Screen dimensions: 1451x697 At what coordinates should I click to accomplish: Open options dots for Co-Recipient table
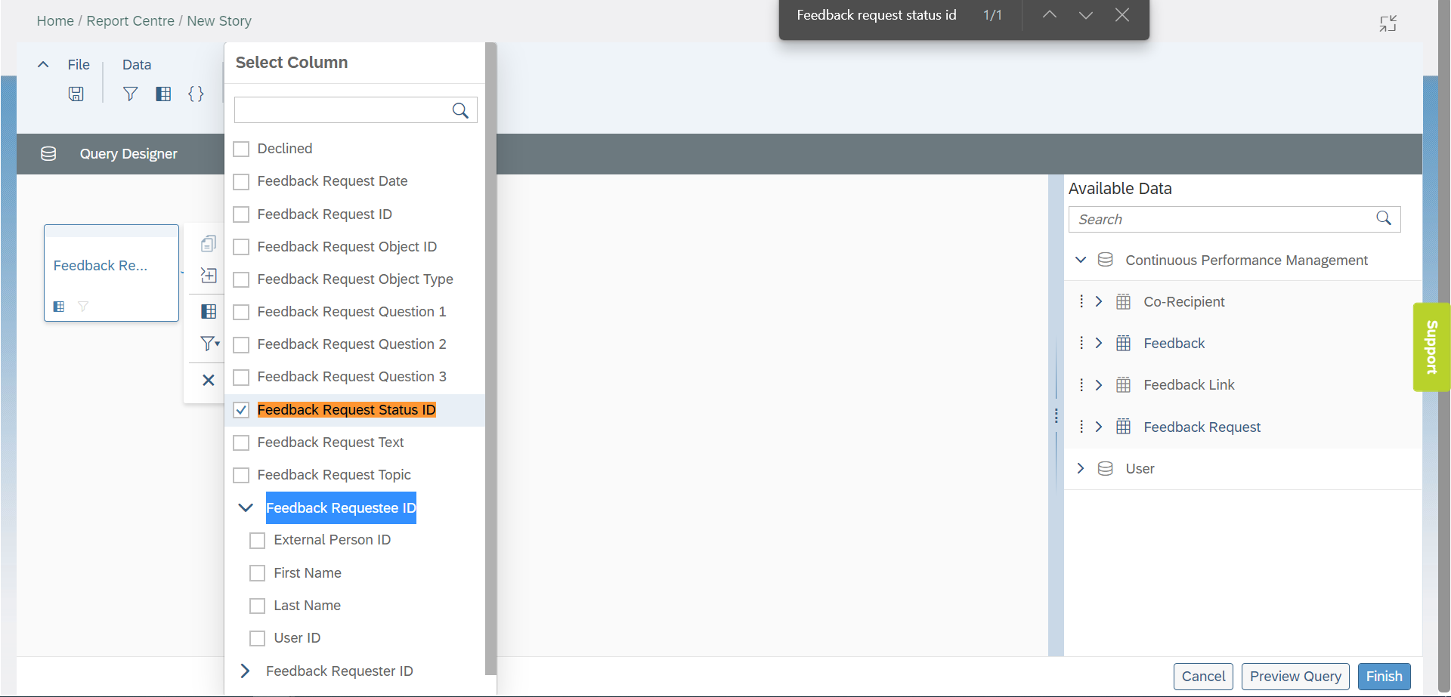pos(1081,301)
